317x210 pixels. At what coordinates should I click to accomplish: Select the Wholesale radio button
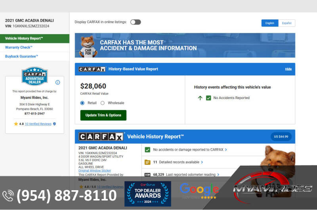[x=102, y=103]
